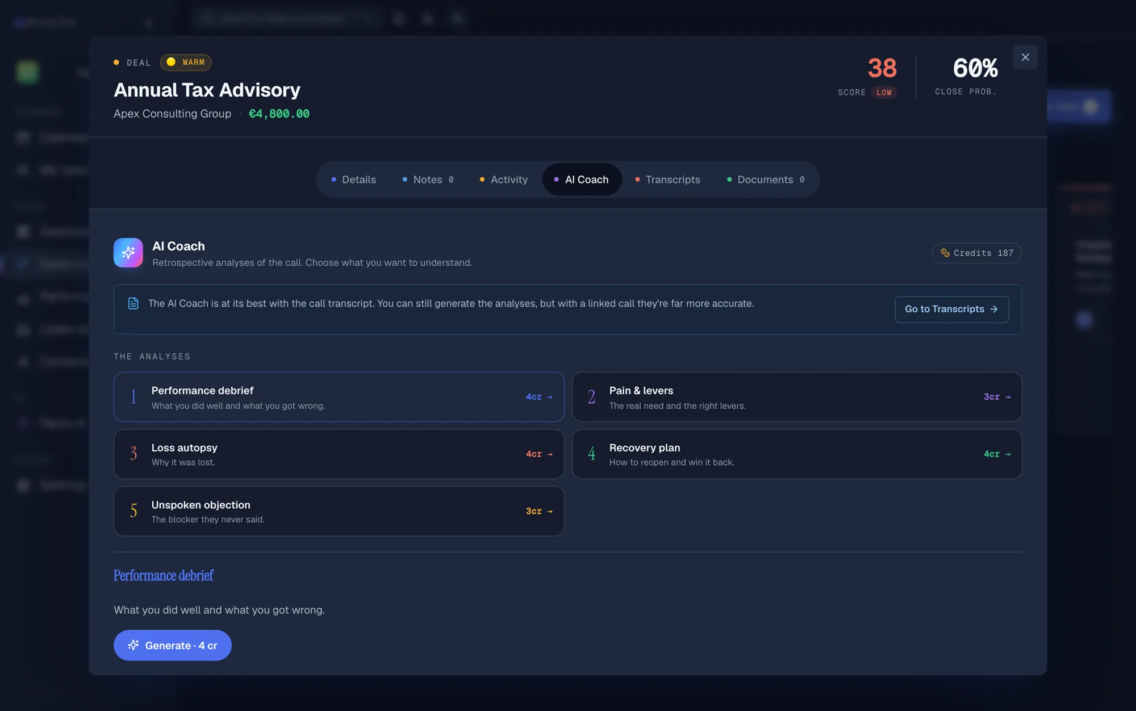This screenshot has height=711, width=1136.
Task: Close the deal dialog with the X button
Action: click(x=1025, y=57)
